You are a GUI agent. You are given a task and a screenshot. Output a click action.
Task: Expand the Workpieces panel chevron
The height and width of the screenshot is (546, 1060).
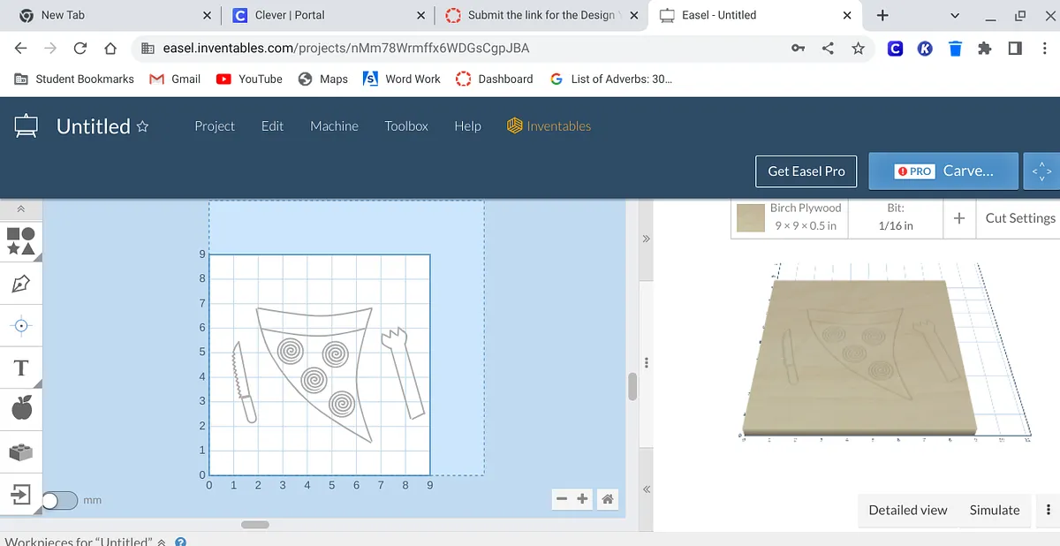point(162,542)
